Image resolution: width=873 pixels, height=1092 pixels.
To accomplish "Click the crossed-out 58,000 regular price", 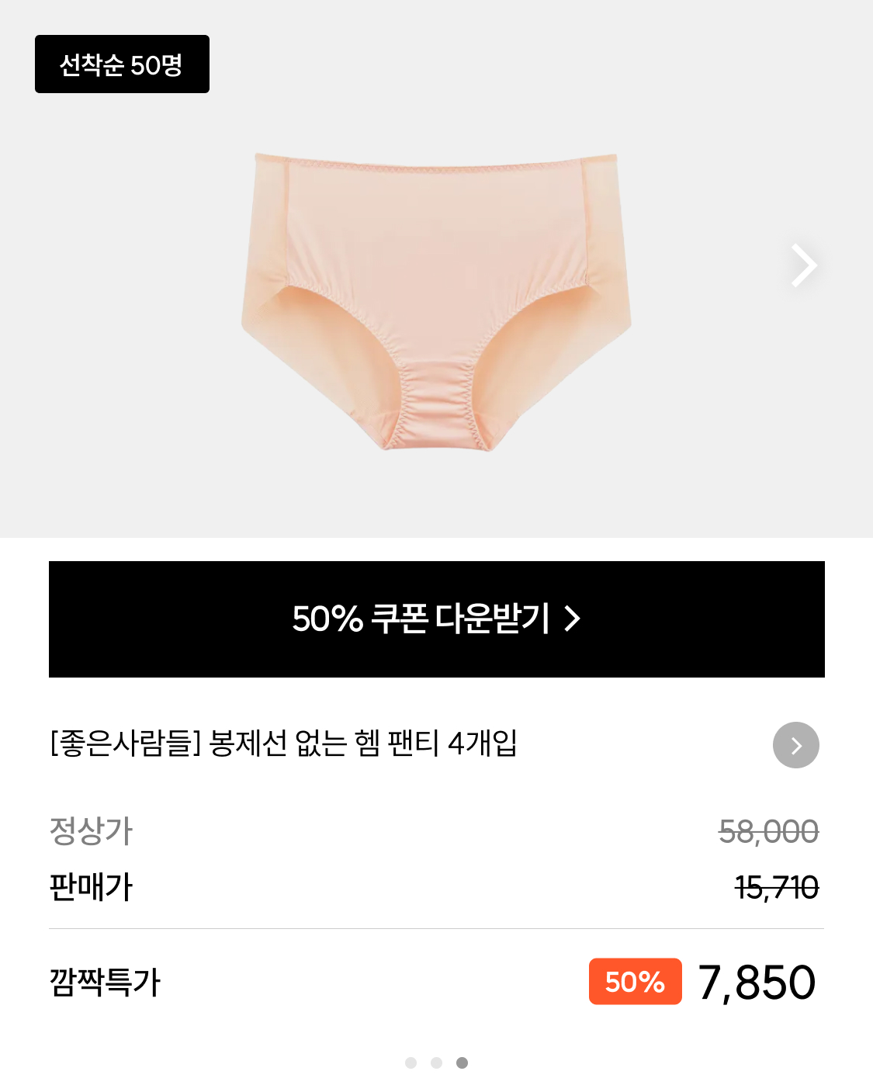I will point(768,831).
